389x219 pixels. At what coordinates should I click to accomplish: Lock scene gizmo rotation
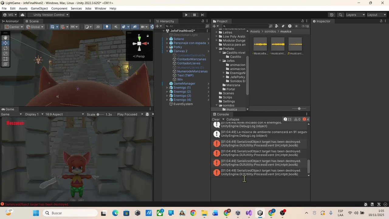tap(148, 36)
